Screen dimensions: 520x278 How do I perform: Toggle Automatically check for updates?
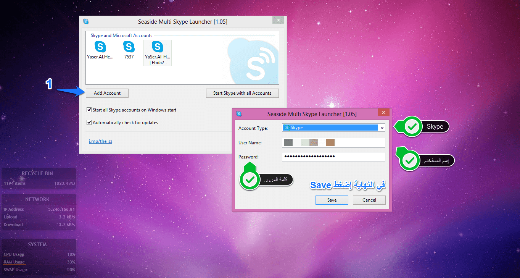(x=89, y=123)
